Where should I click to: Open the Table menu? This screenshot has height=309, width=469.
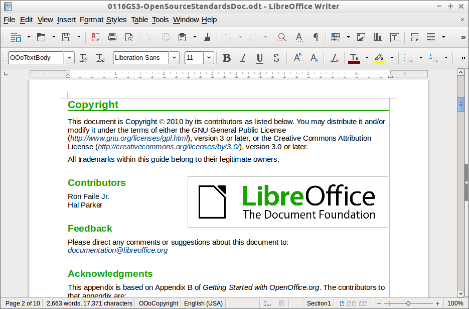tap(139, 20)
